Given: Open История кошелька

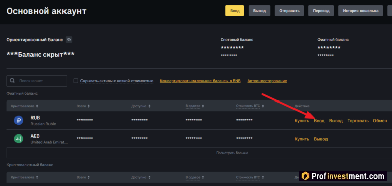Looking at the screenshot, I should tap(361, 11).
